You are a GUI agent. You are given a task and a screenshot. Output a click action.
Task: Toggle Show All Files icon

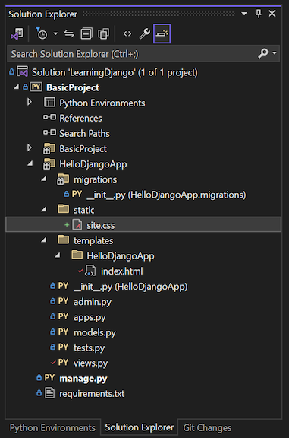pos(103,33)
